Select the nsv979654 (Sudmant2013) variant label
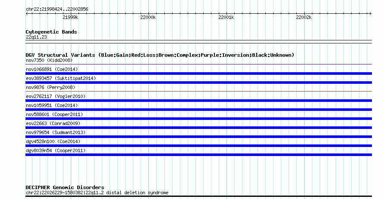Screen dimensions: 384x199 [x=56, y=132]
